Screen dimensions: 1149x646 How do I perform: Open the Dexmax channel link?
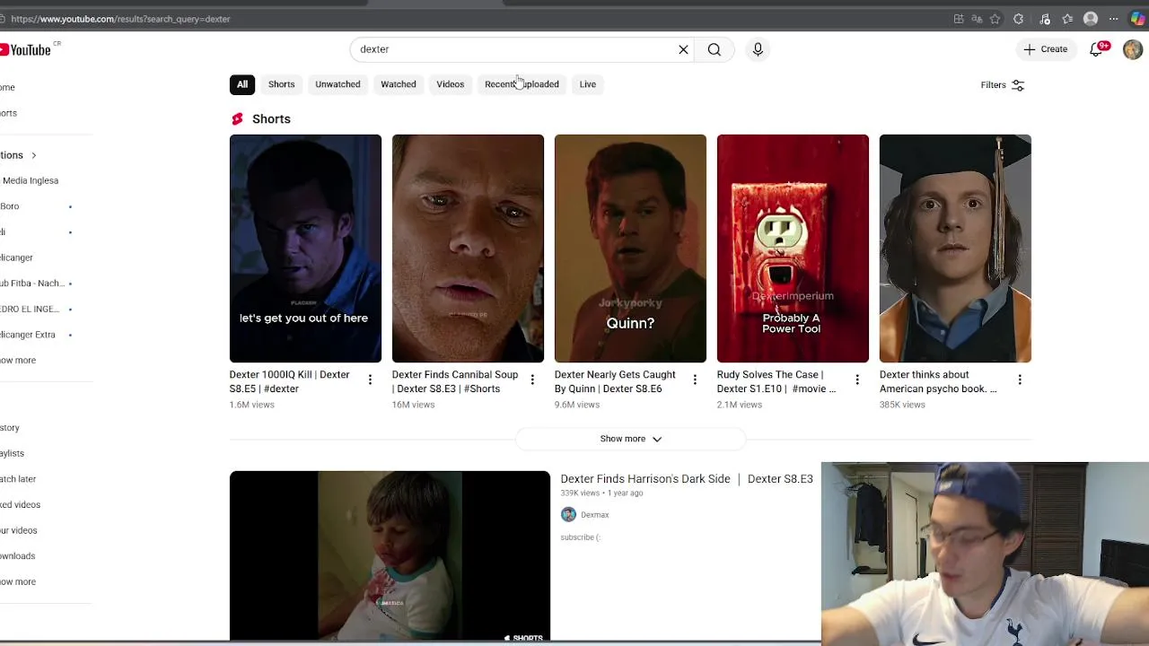(x=594, y=515)
